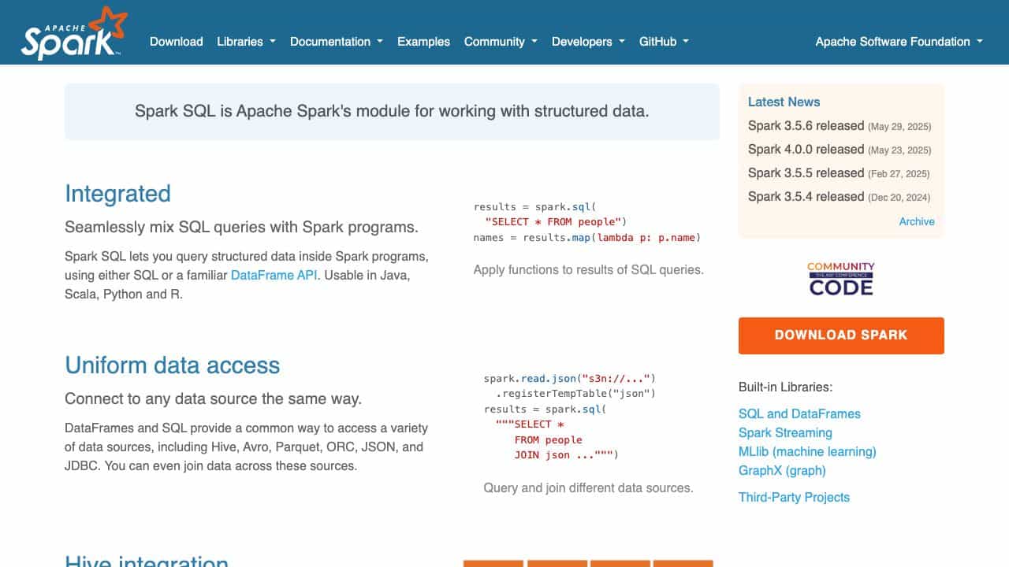Open Spark 3.5.6 released news item
Image resolution: width=1009 pixels, height=567 pixels.
[x=806, y=126]
